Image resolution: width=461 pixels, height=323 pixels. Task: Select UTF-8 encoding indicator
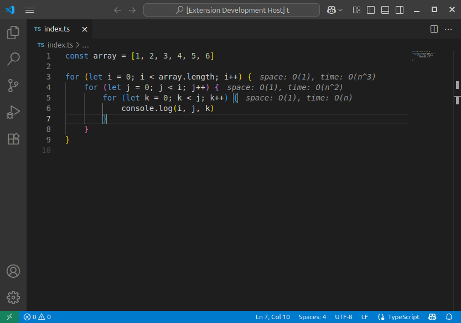click(x=343, y=317)
